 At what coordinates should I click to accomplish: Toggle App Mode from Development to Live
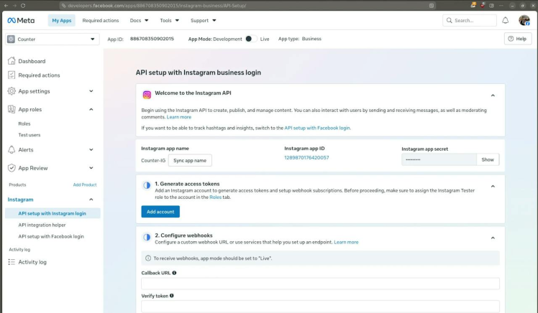point(251,39)
